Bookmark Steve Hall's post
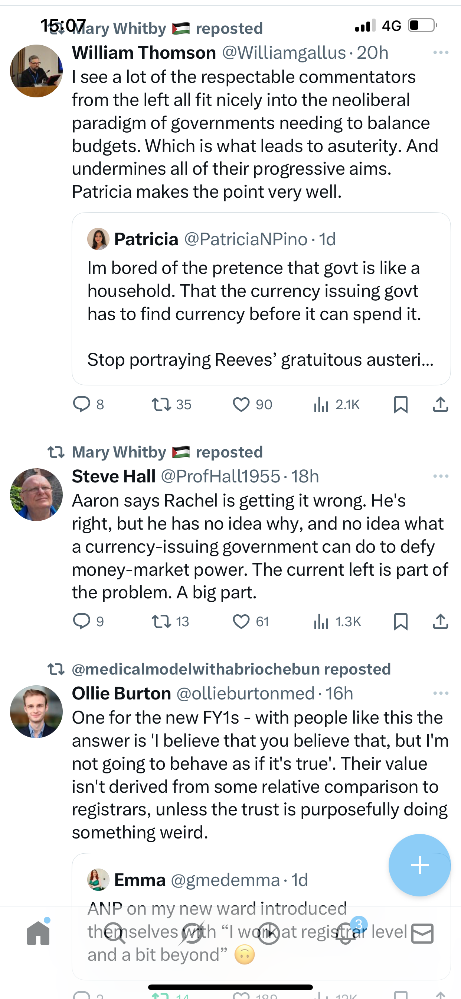This screenshot has width=461, height=999. click(x=400, y=621)
